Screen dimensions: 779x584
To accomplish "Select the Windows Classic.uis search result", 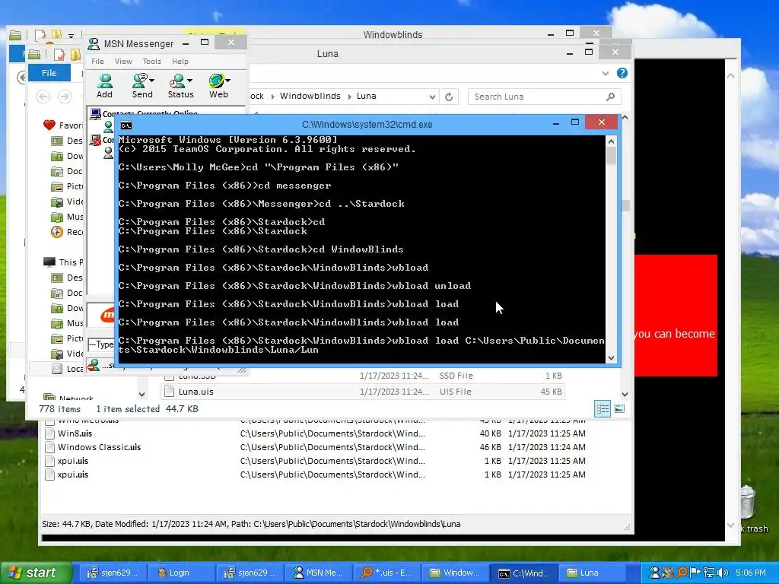I will [99, 447].
